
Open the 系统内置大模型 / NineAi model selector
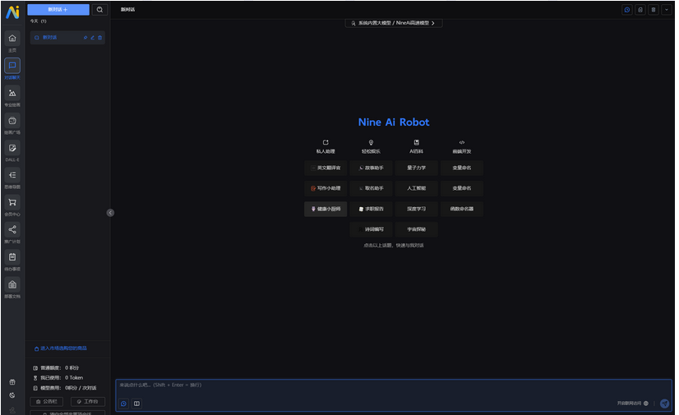point(394,23)
